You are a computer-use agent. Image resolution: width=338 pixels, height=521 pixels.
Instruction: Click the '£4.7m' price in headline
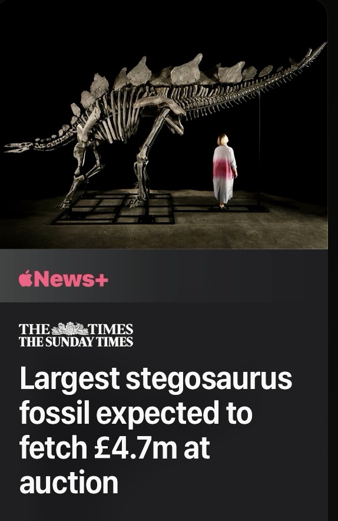135,447
